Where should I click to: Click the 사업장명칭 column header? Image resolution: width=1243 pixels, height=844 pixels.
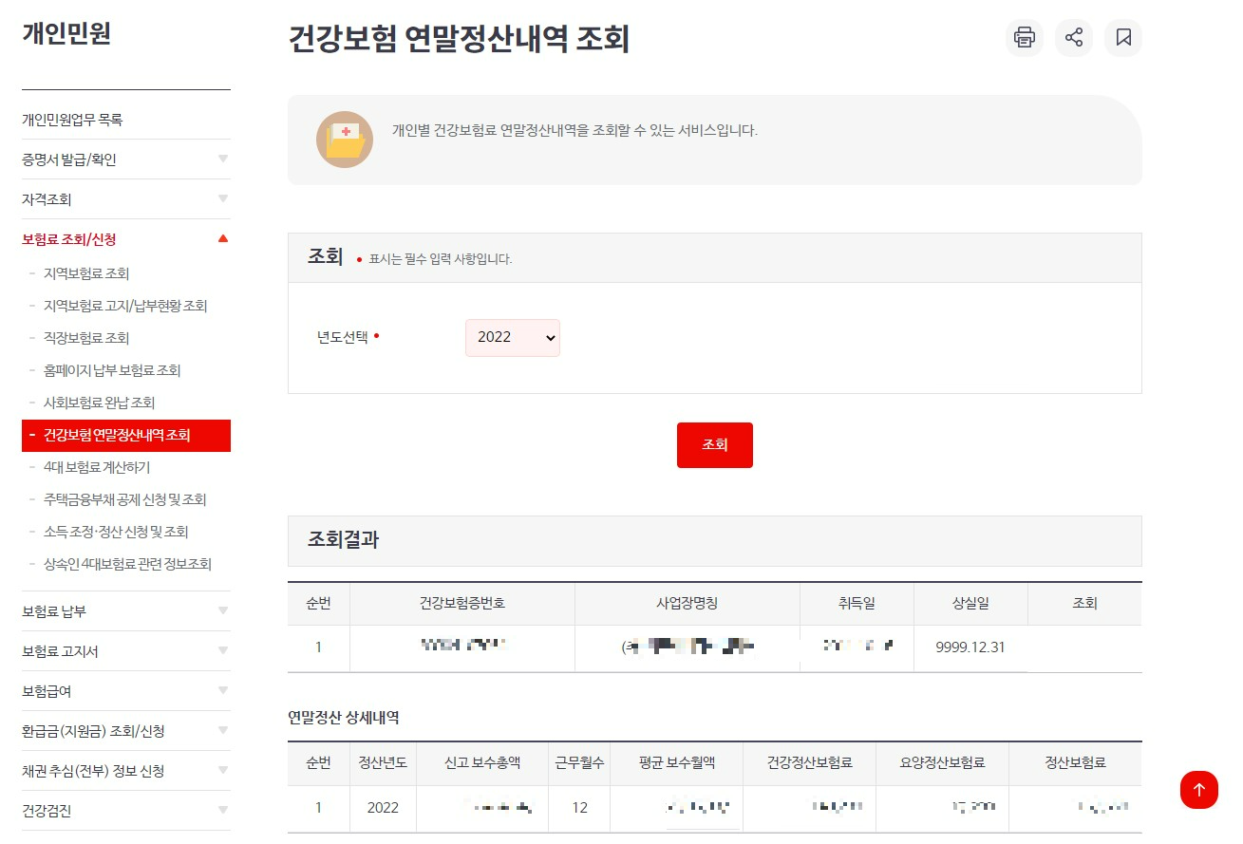click(687, 604)
